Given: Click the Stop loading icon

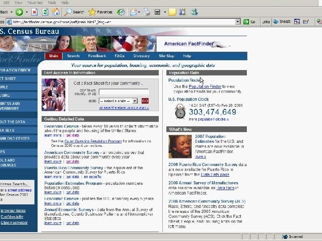Looking at the screenshot, I should 34,12.
